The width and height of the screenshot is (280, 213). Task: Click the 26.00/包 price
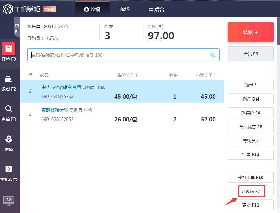click(126, 119)
